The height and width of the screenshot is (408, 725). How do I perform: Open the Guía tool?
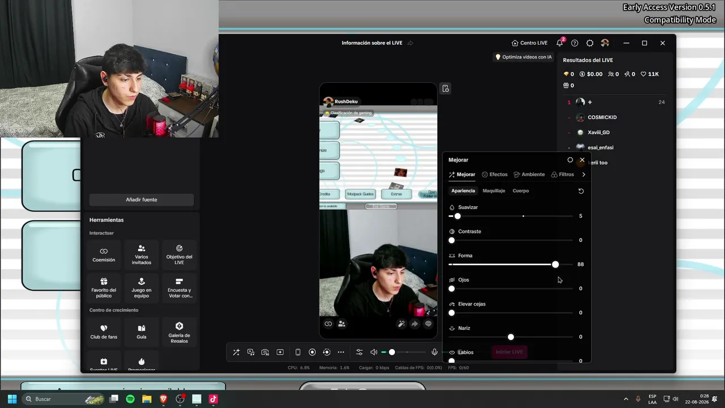click(x=142, y=332)
